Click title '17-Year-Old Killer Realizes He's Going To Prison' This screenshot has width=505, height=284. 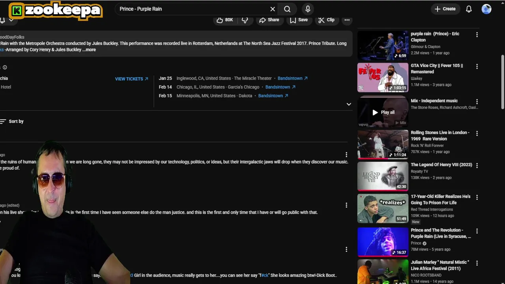pos(440,200)
